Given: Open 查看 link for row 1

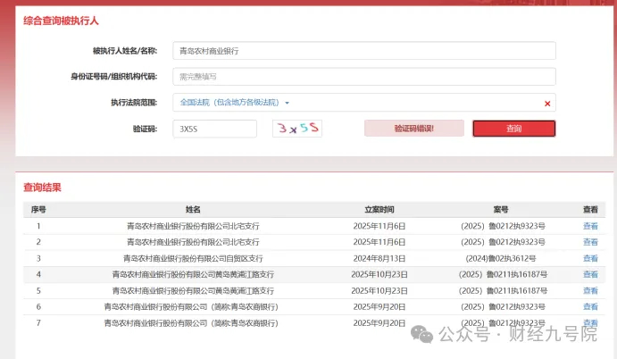Looking at the screenshot, I should (590, 227).
